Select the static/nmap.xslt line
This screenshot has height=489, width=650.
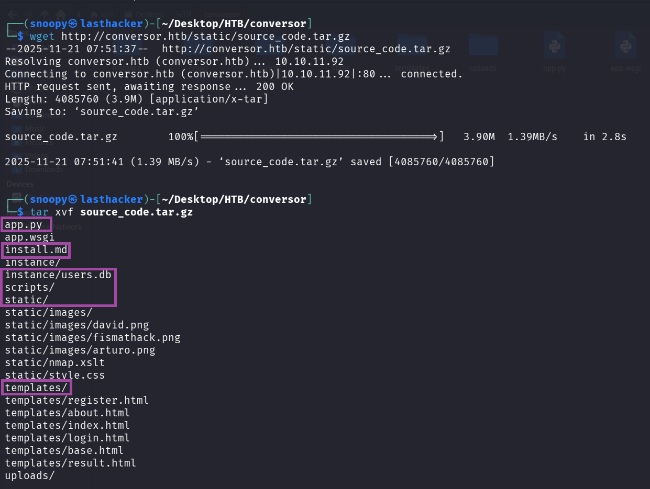55,362
